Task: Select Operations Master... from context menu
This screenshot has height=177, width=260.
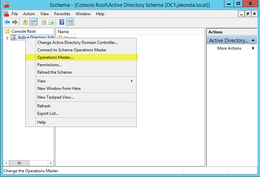Action: [x=55, y=57]
